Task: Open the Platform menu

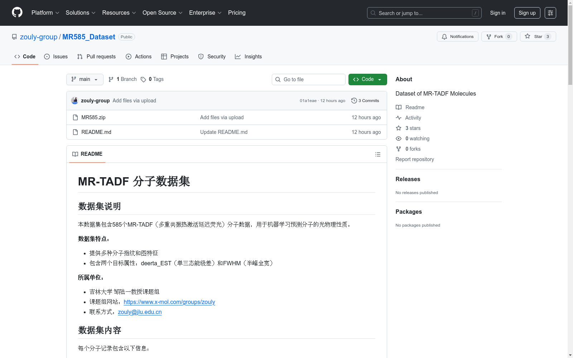Action: click(x=45, y=13)
